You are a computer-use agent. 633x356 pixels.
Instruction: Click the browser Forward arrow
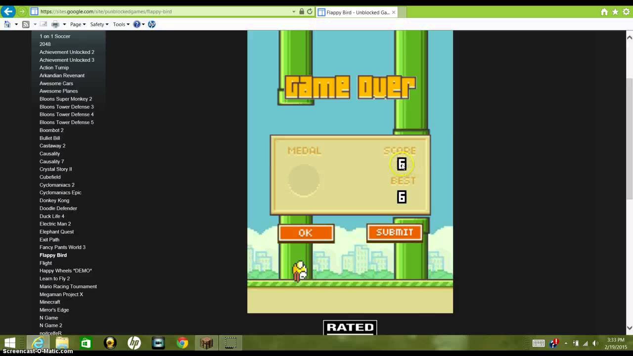pos(22,11)
